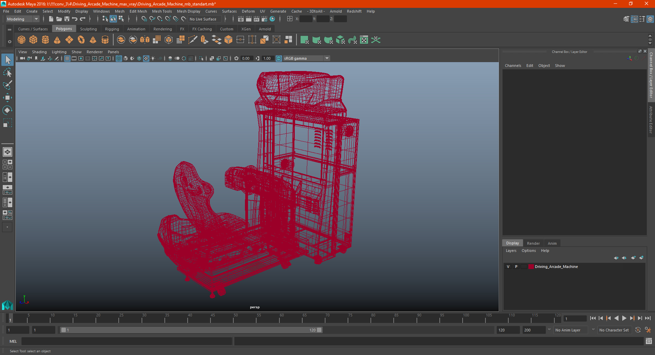Activate the arrow Select tool
The height and width of the screenshot is (355, 655).
tap(7, 60)
